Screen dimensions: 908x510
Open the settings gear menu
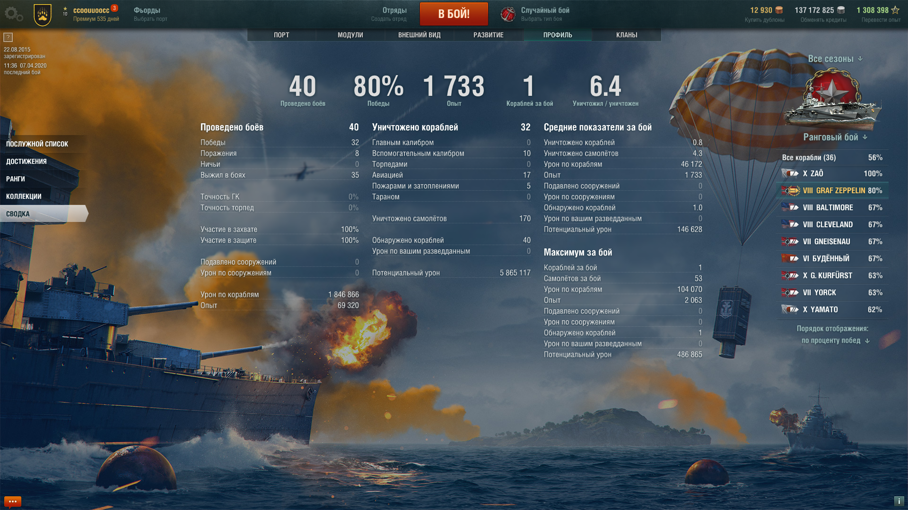pos(13,14)
